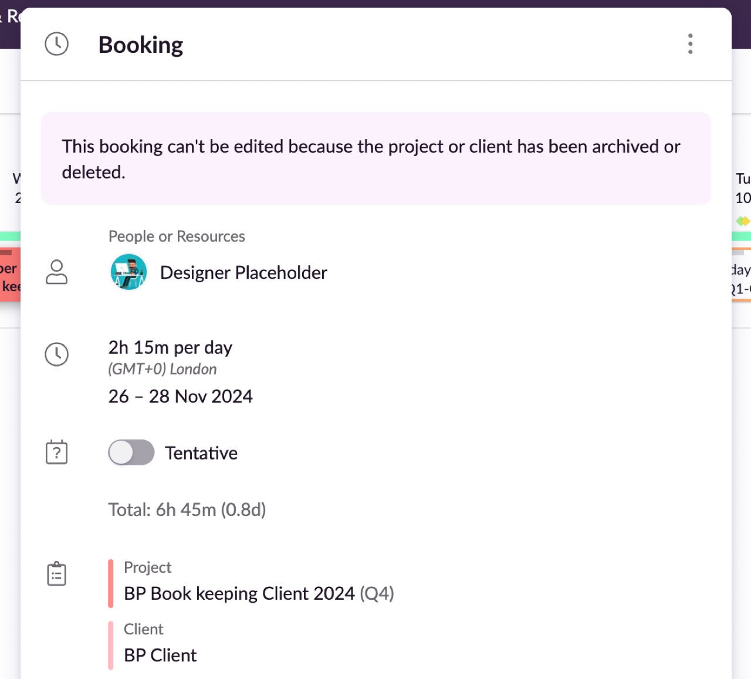Click the pink client color bar
Image resolution: width=751 pixels, height=679 pixels.
point(110,646)
